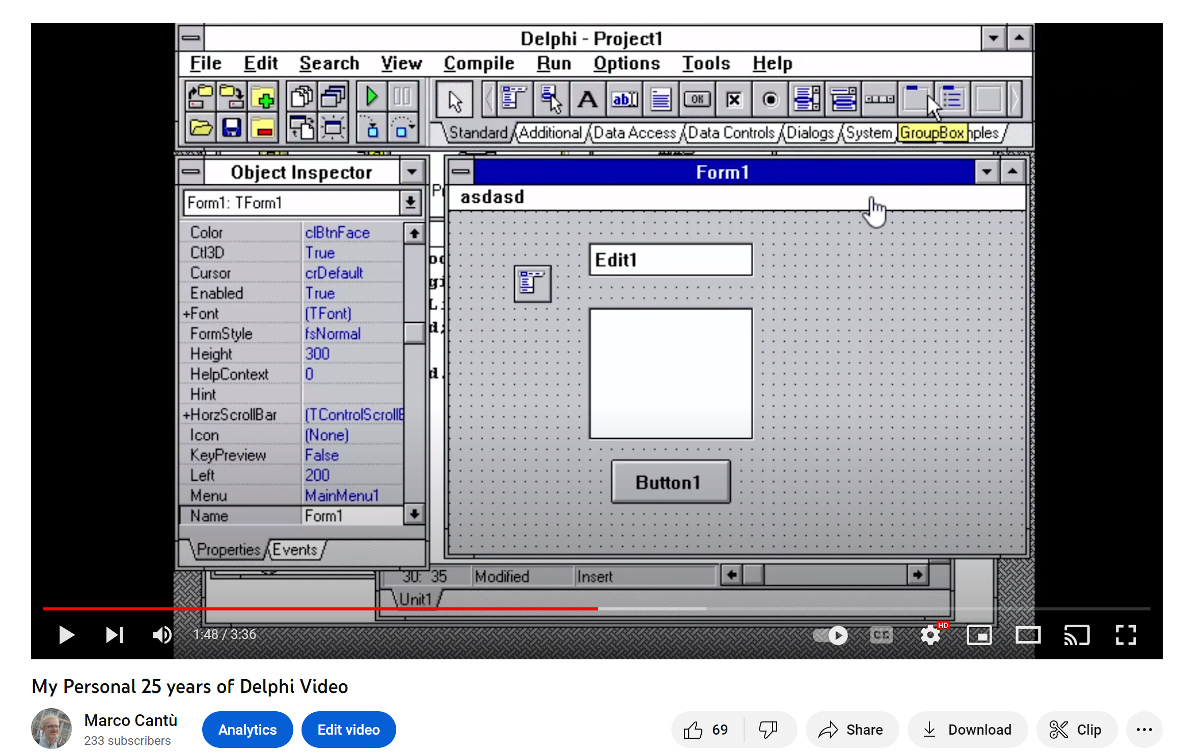
Task: Toggle YouTube autoplay switch
Action: coord(831,635)
